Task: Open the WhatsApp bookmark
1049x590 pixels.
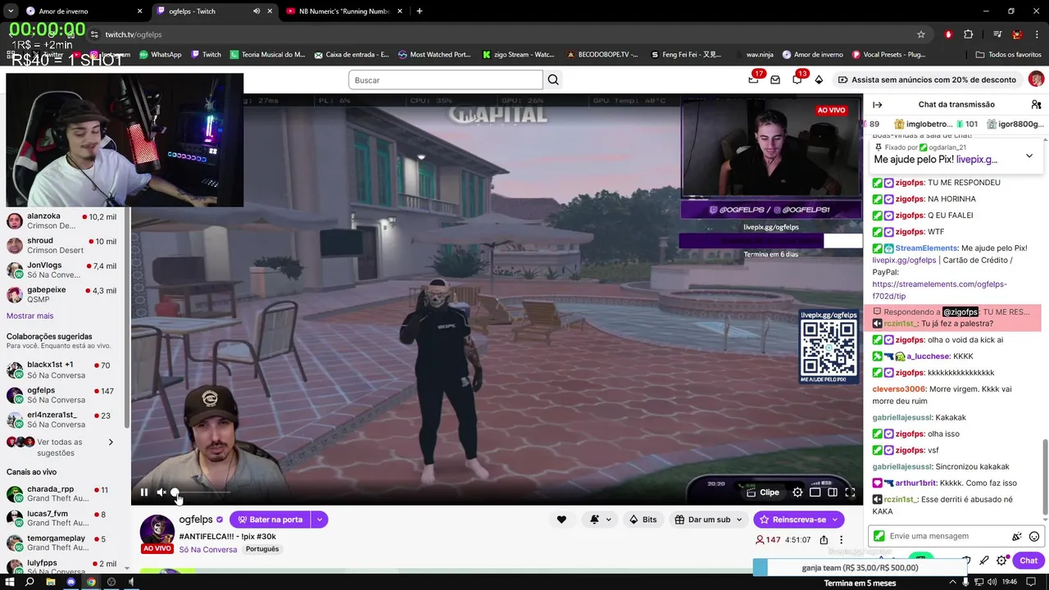Action: pos(161,55)
